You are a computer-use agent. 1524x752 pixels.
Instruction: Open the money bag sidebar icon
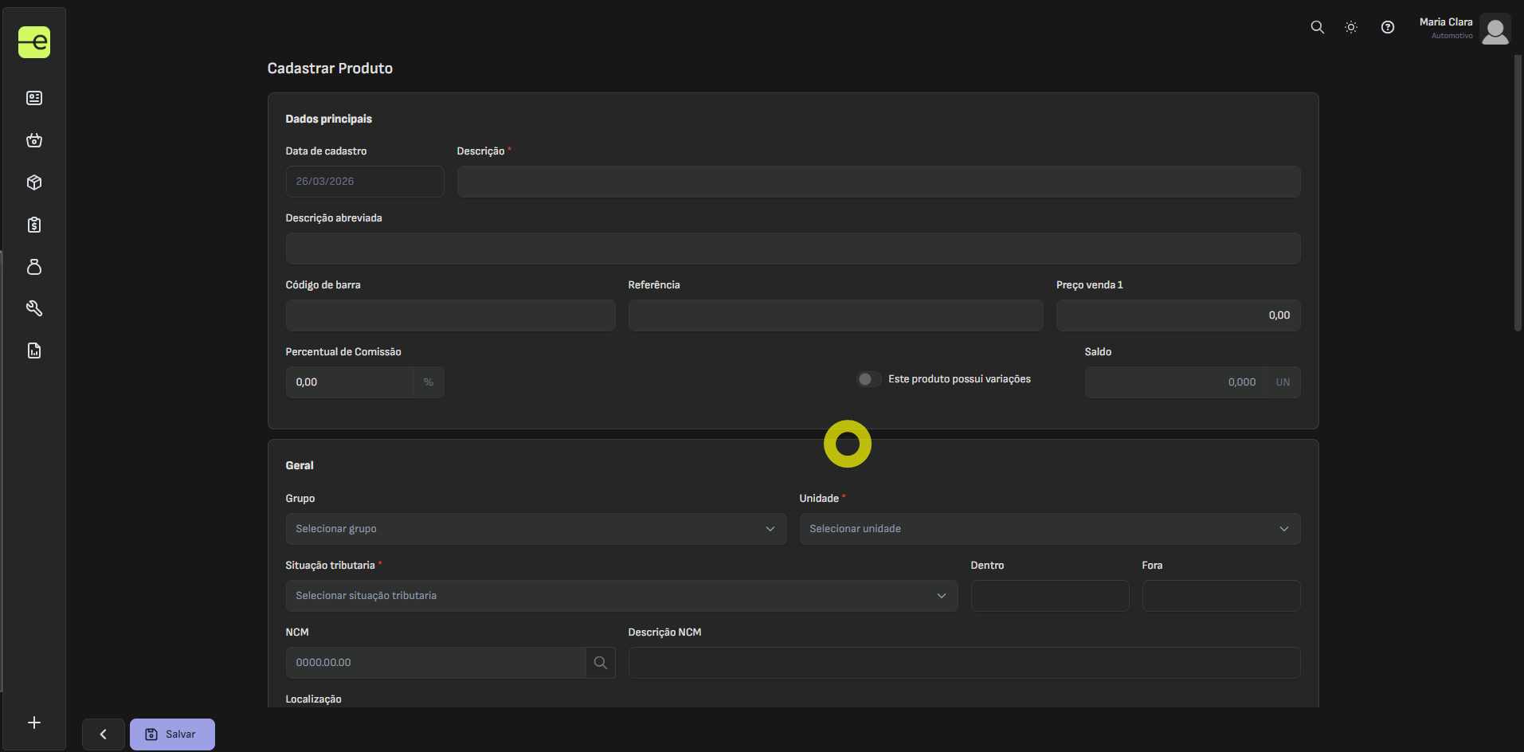coord(34,267)
